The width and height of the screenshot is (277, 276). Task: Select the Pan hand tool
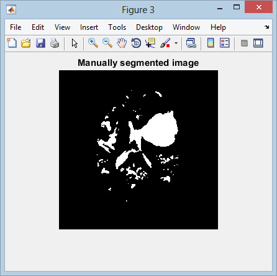pyautogui.click(x=122, y=43)
